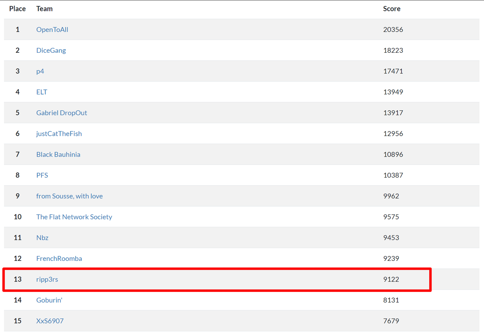Image resolution: width=484 pixels, height=335 pixels.
Task: Select the score 10896
Action: coord(393,154)
